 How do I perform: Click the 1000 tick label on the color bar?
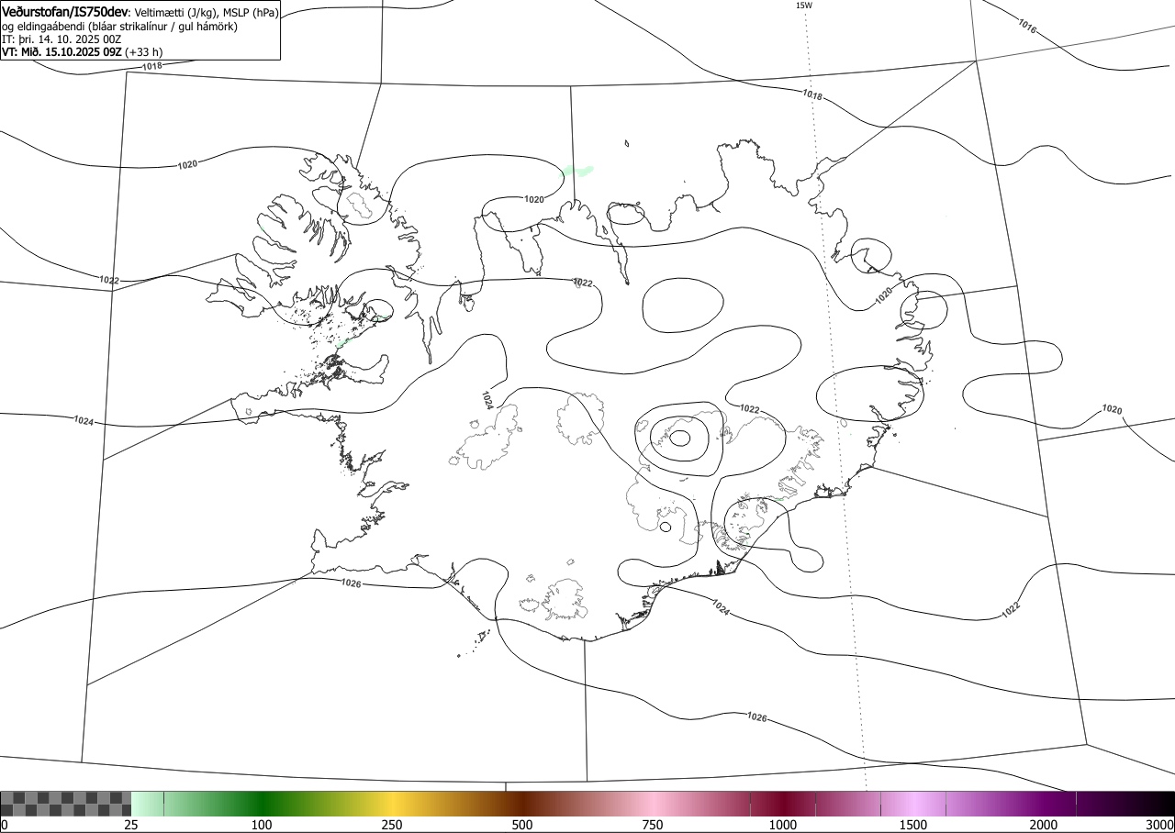point(783,825)
